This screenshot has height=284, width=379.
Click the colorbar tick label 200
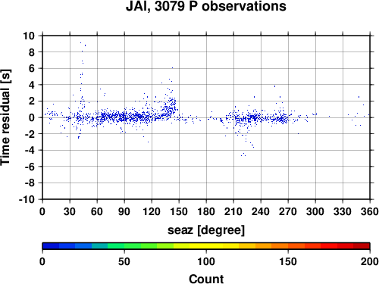click(x=370, y=261)
